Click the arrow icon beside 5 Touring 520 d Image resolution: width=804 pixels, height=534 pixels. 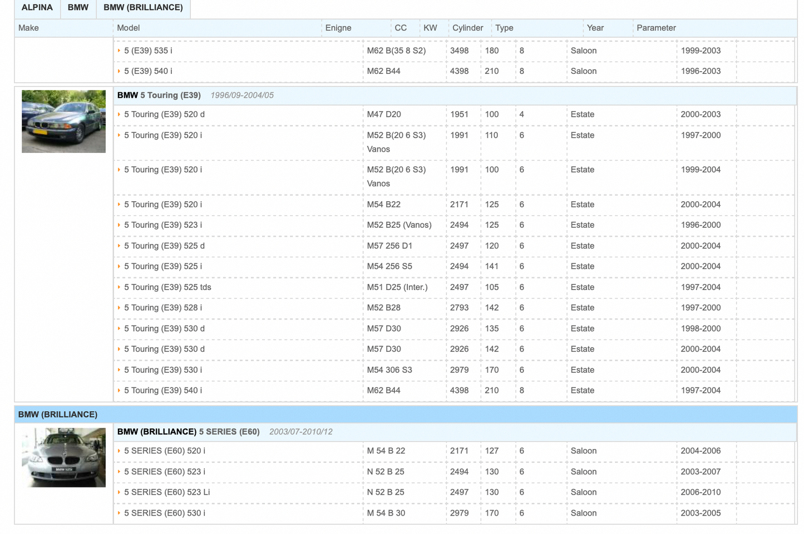point(119,114)
